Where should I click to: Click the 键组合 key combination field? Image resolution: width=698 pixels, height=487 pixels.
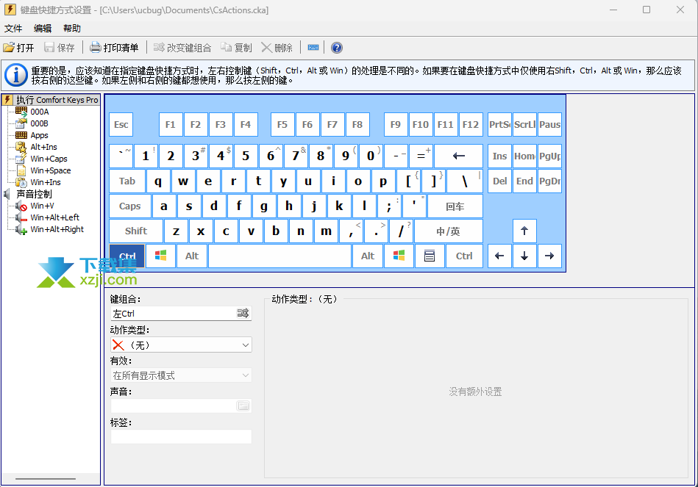point(174,314)
